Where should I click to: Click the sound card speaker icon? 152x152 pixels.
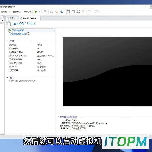(10, 67)
